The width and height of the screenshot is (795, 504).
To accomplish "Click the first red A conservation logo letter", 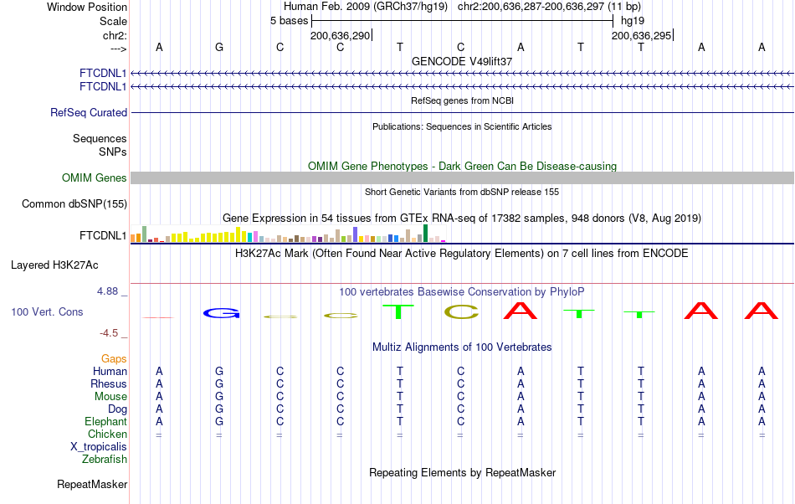I will pos(521,311).
